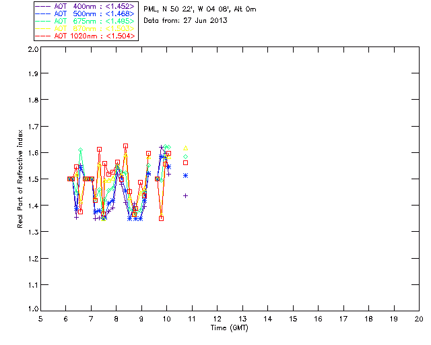
Task: Click the 'Data from: 27 Jun 2013' text
Action: (185, 21)
